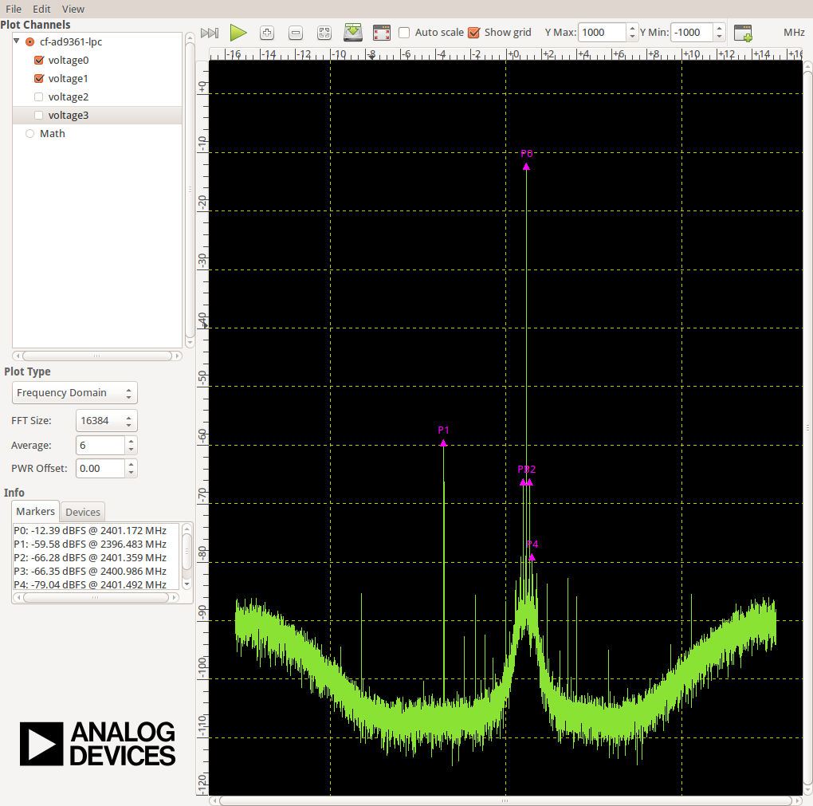Enable the Auto scale checkbox
The height and width of the screenshot is (806, 813).
tap(404, 33)
